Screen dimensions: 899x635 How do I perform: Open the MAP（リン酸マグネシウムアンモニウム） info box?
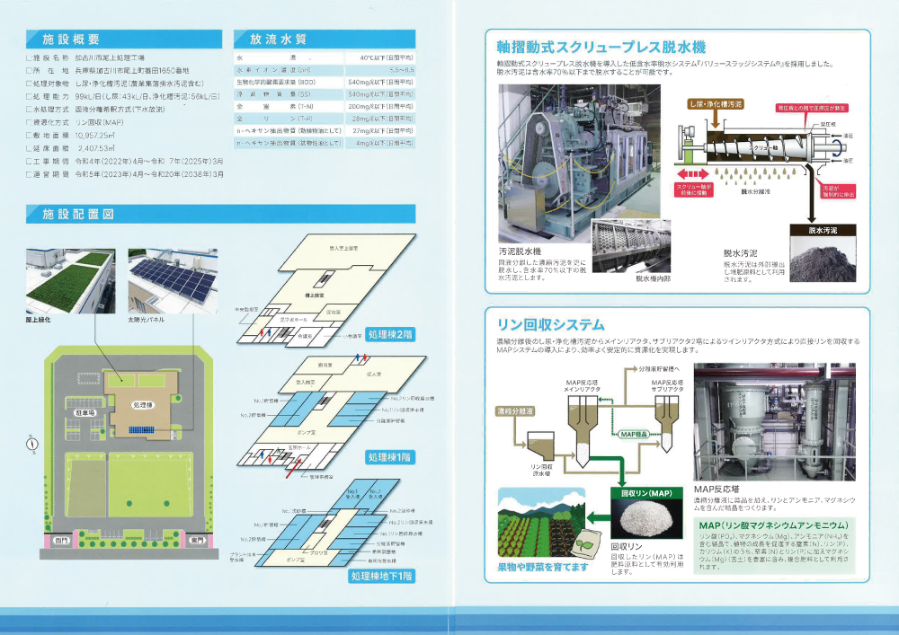click(774, 525)
